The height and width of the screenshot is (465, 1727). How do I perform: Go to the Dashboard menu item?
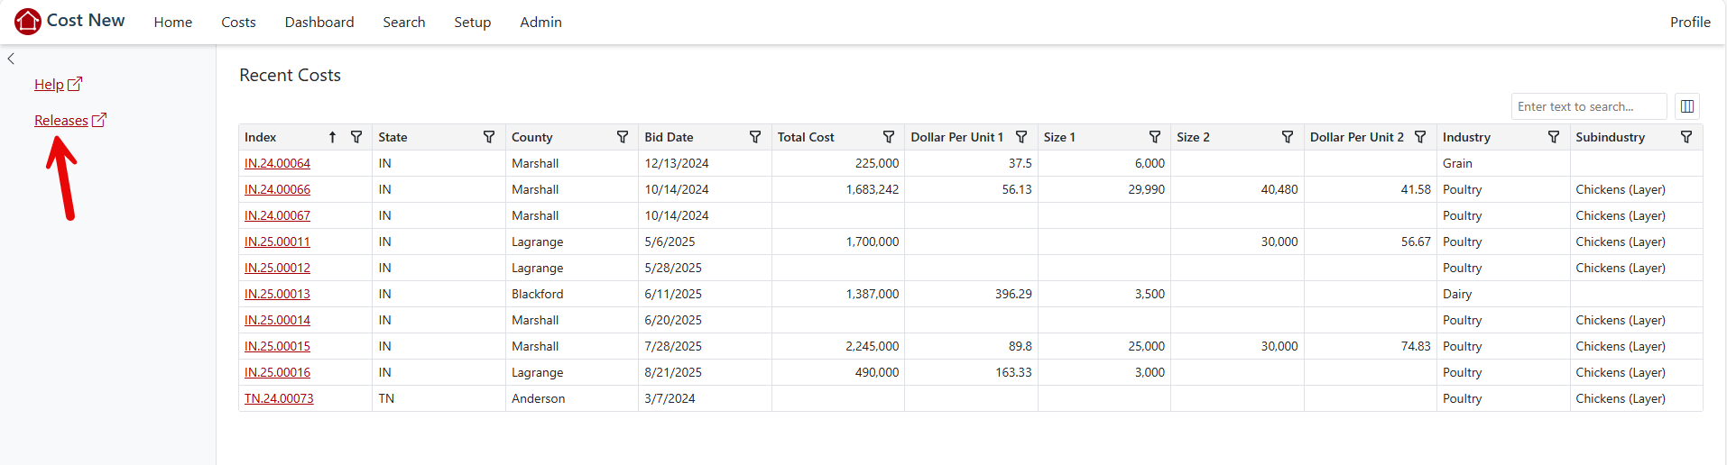click(x=319, y=22)
